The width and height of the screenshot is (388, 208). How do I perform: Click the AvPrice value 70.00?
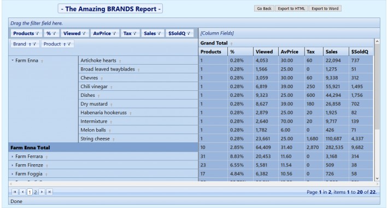point(287,122)
